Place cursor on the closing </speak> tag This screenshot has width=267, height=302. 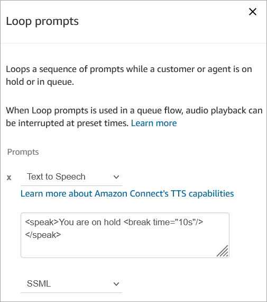click(43, 235)
